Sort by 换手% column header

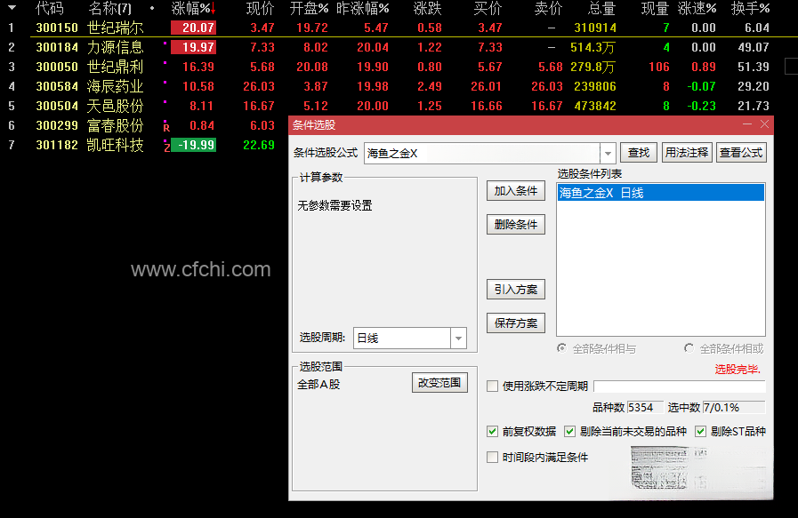(750, 9)
